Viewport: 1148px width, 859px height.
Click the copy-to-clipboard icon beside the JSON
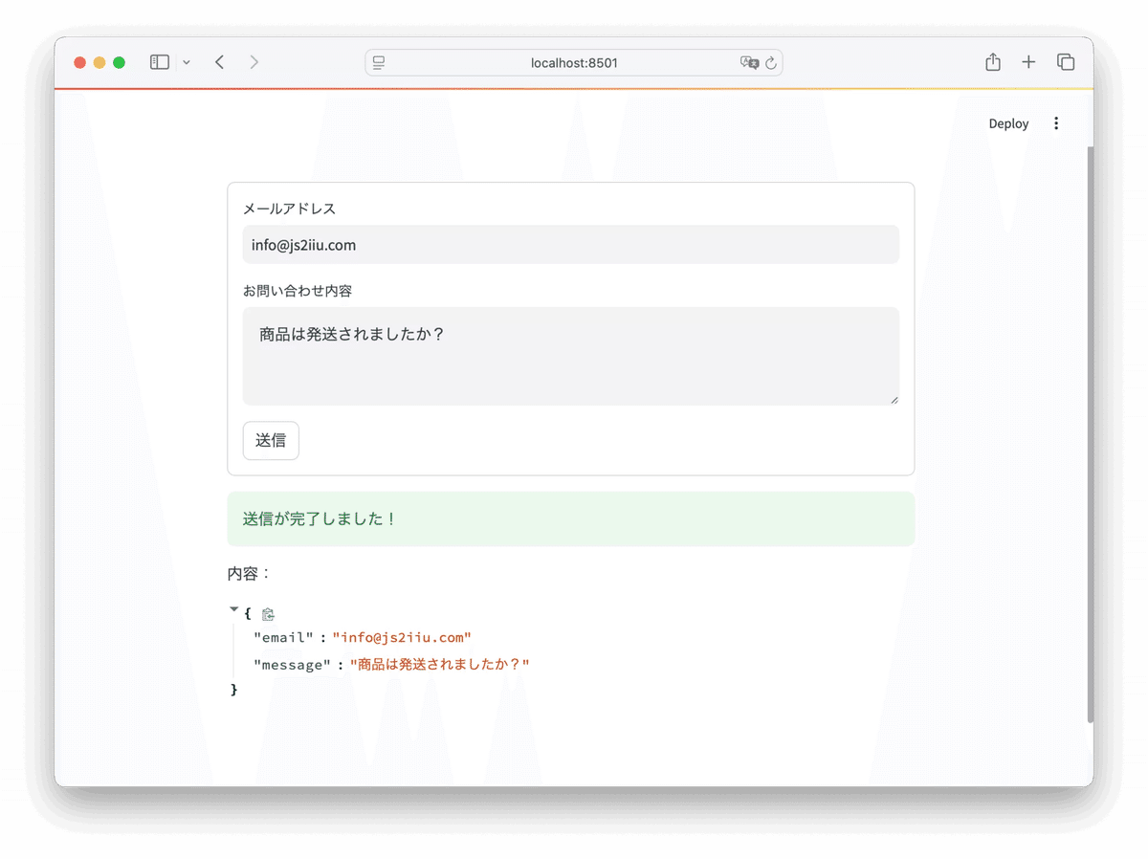pyautogui.click(x=268, y=613)
